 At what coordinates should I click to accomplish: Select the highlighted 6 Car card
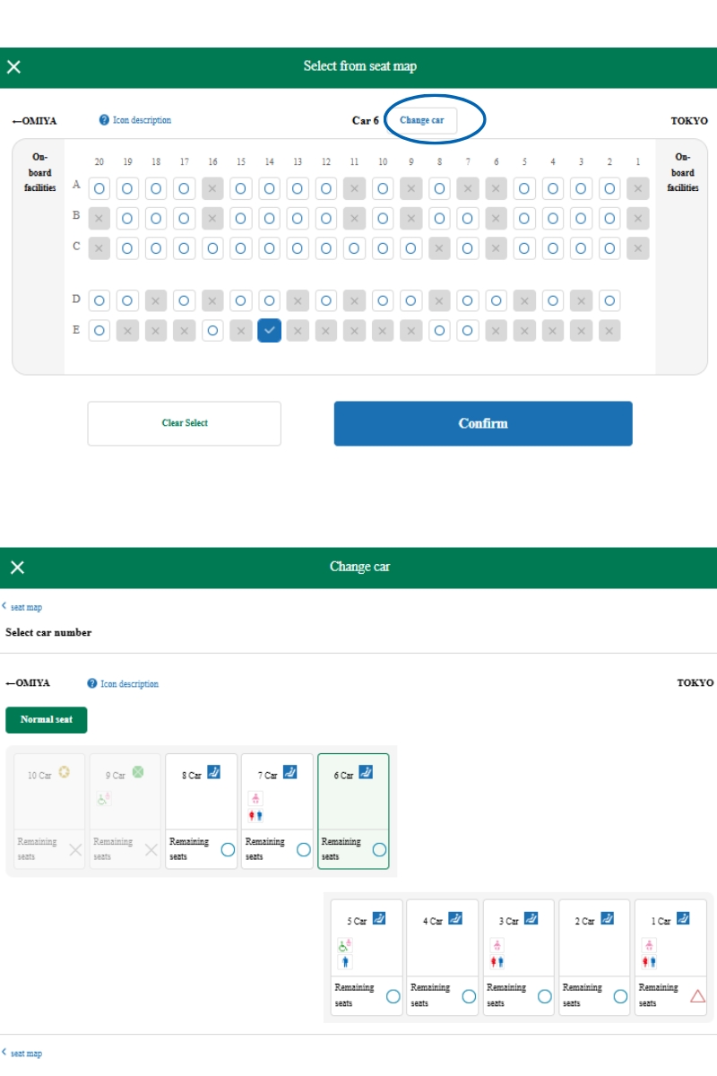pyautogui.click(x=353, y=809)
